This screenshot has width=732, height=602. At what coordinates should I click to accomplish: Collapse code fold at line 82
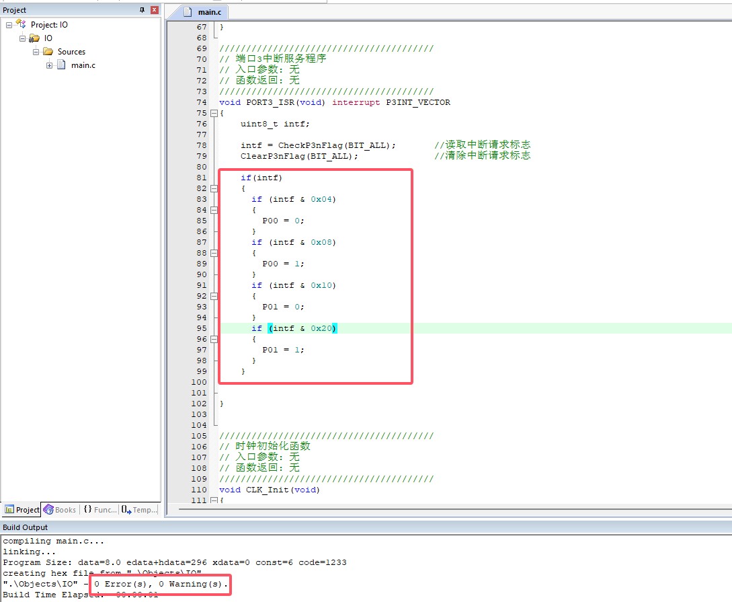[x=214, y=189]
